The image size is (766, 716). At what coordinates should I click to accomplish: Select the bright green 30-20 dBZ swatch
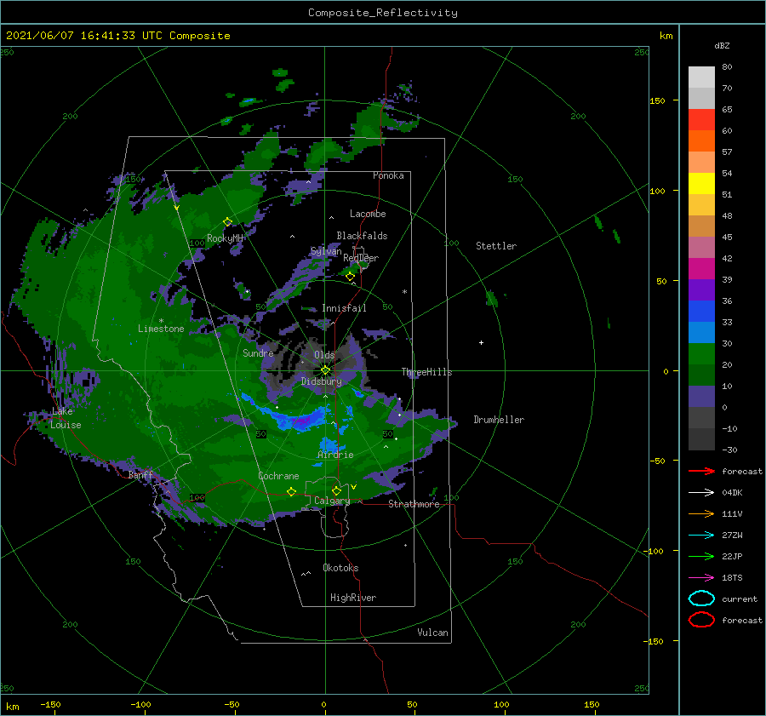click(x=701, y=353)
